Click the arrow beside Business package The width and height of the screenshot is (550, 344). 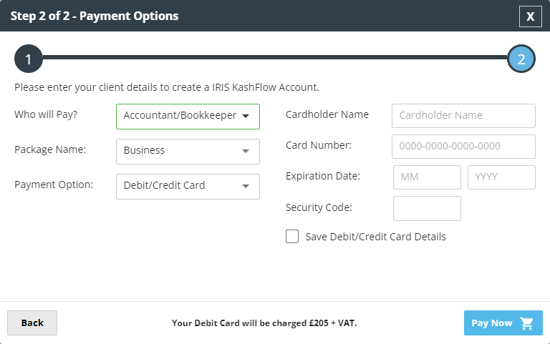[x=246, y=151]
